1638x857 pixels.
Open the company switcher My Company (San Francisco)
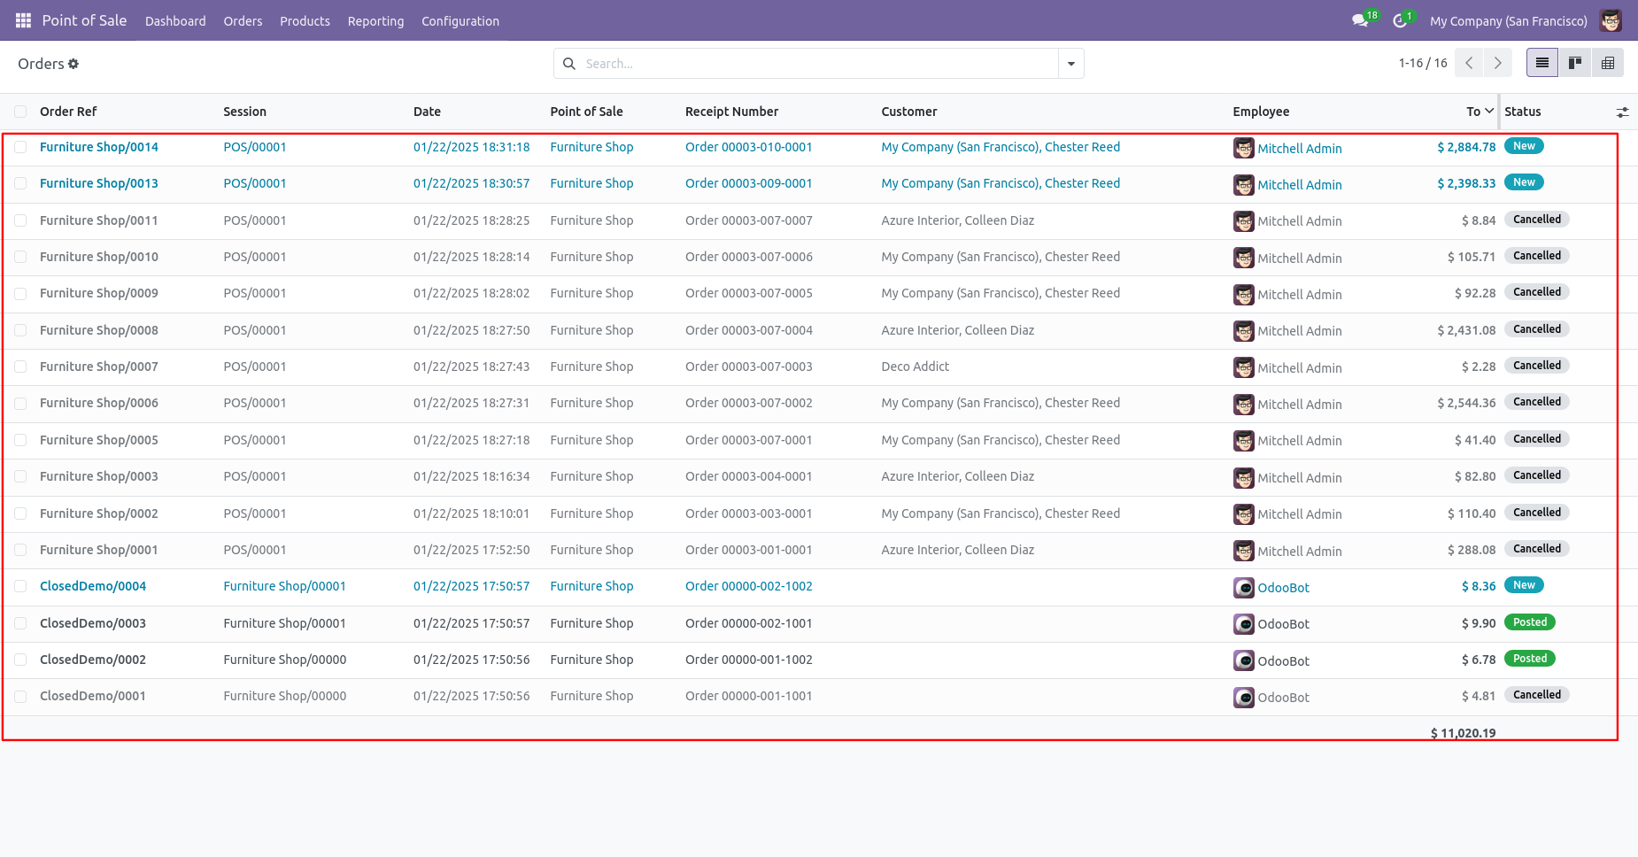coord(1508,21)
